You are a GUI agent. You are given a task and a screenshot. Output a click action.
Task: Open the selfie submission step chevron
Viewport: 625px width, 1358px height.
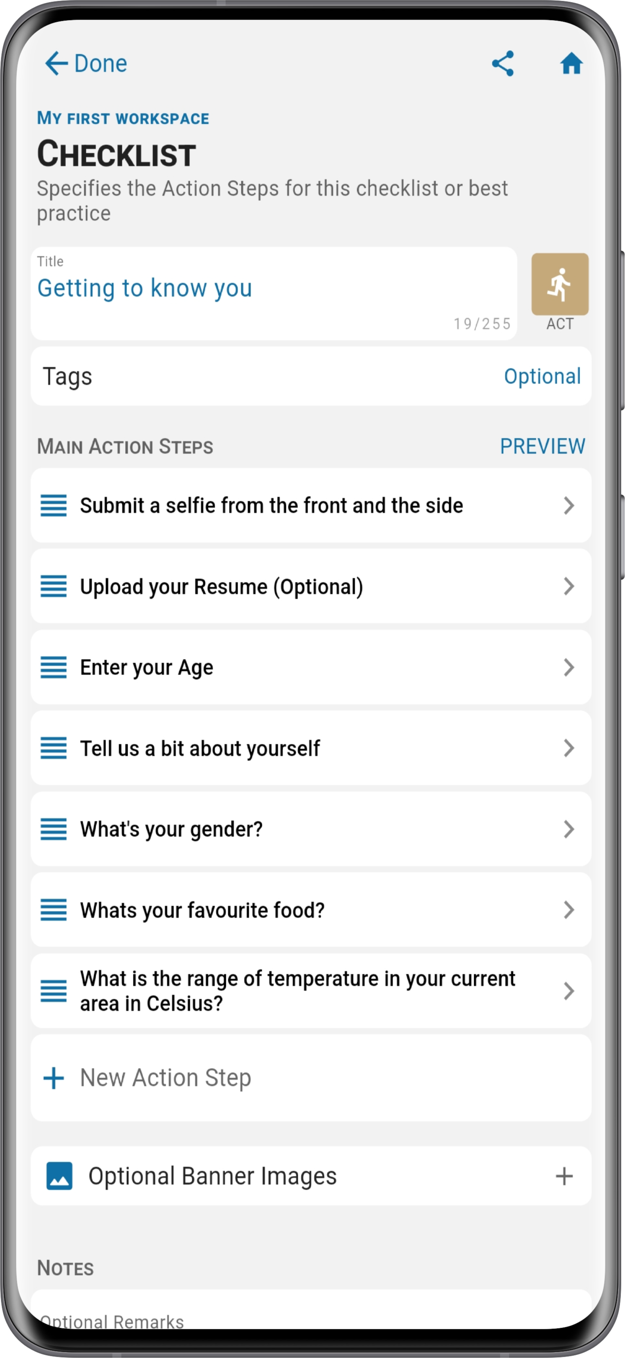click(569, 506)
